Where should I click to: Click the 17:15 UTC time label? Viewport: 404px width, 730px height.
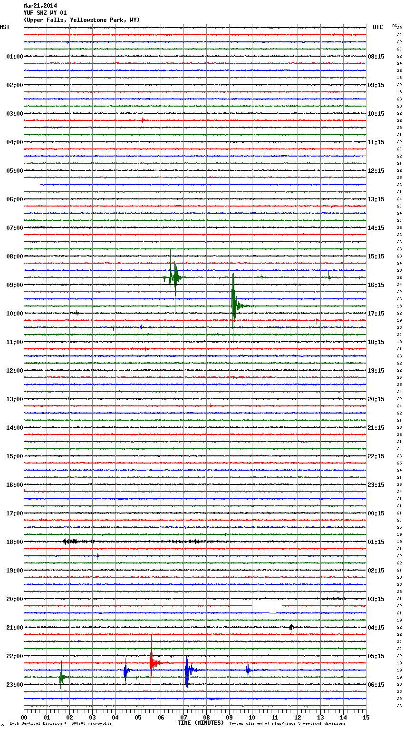point(376,314)
